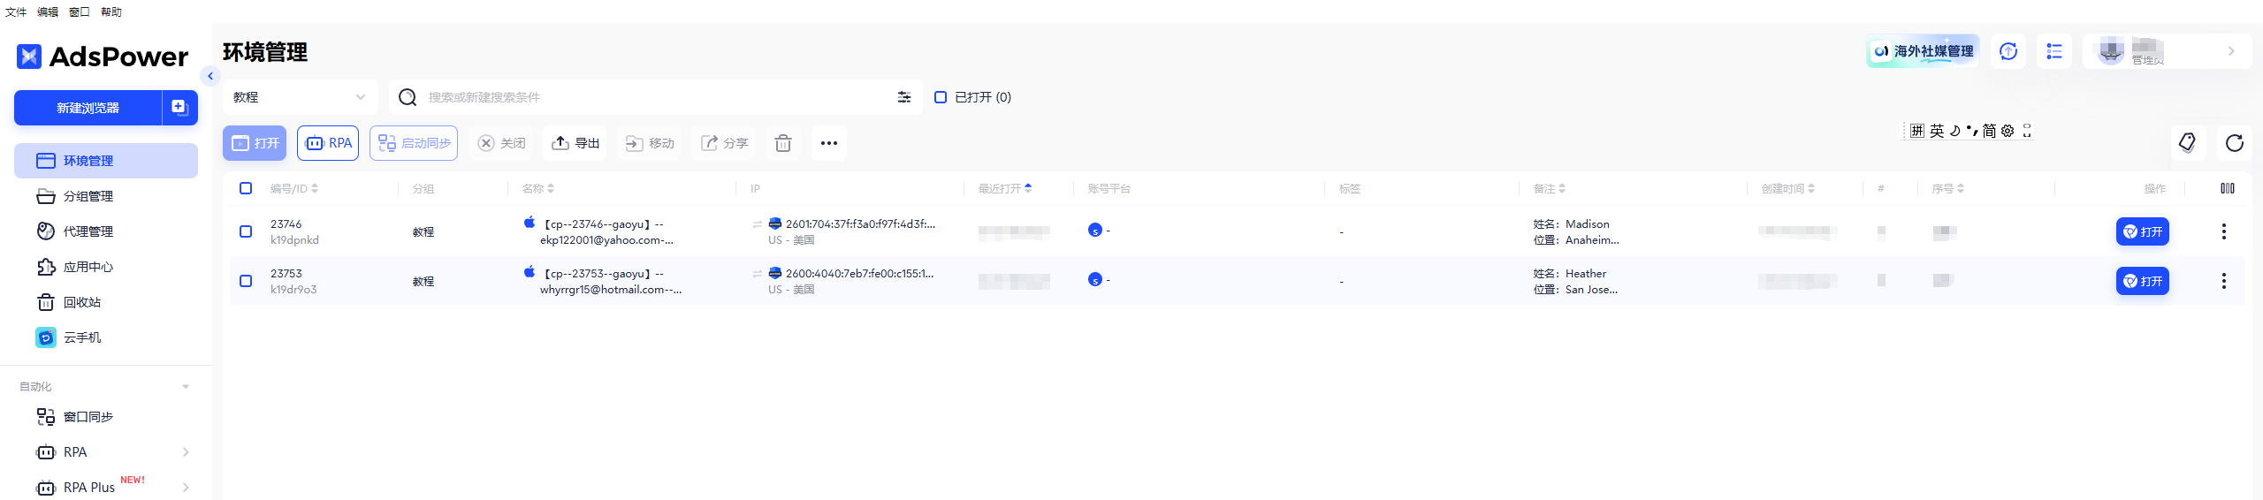Screen dimensions: 2263x500
Task: Click the 新建浏览器 button
Action: point(88,108)
